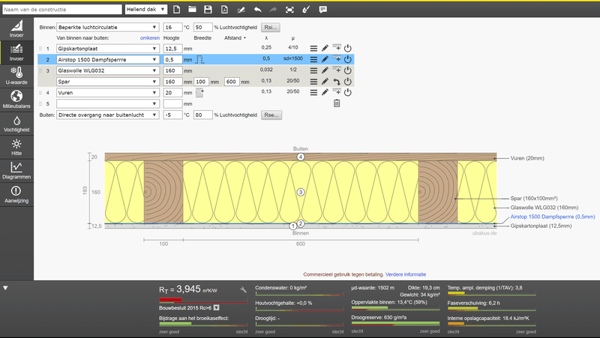
Task: Open a saved construction via folder icon
Action: click(192, 10)
